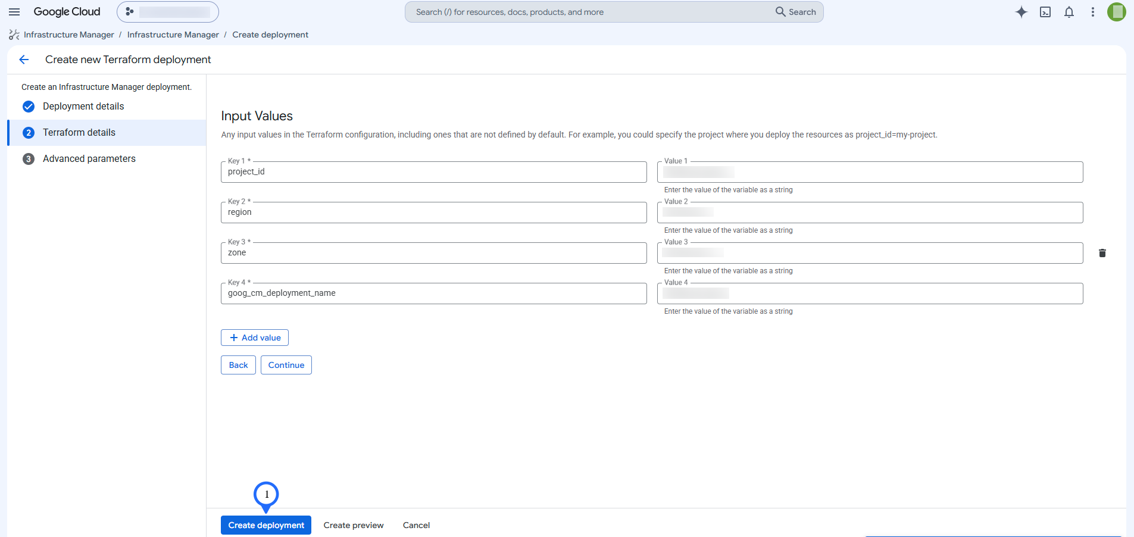Click the Value 2 input field
Viewport: 1134px width, 537px height.
tap(870, 213)
